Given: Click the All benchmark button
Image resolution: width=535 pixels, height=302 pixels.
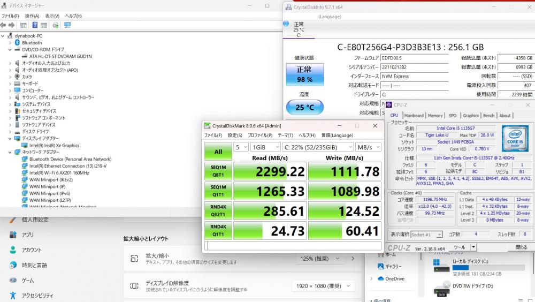Looking at the screenshot, I should pyautogui.click(x=218, y=152).
